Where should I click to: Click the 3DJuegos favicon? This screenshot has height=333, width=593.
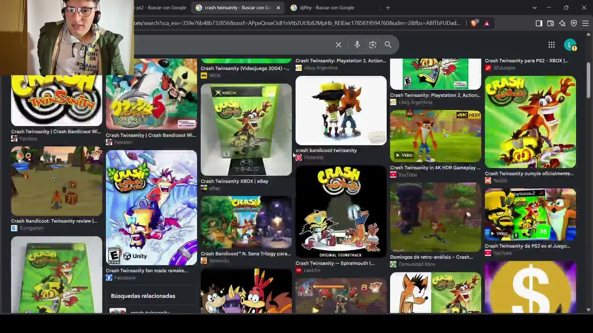pyautogui.click(x=488, y=68)
